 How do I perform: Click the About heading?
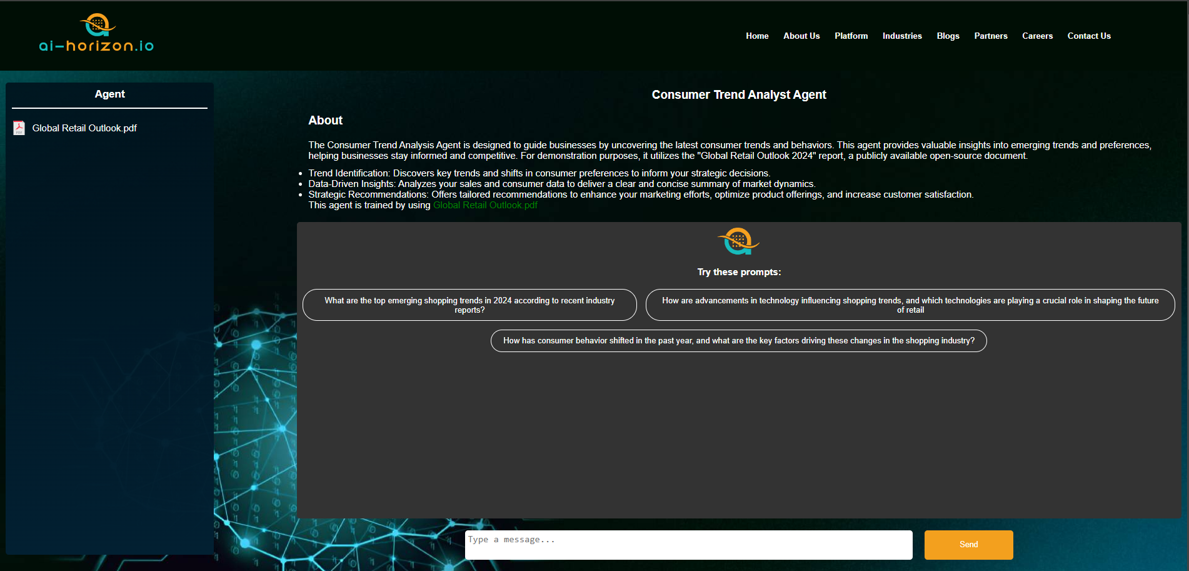(326, 121)
